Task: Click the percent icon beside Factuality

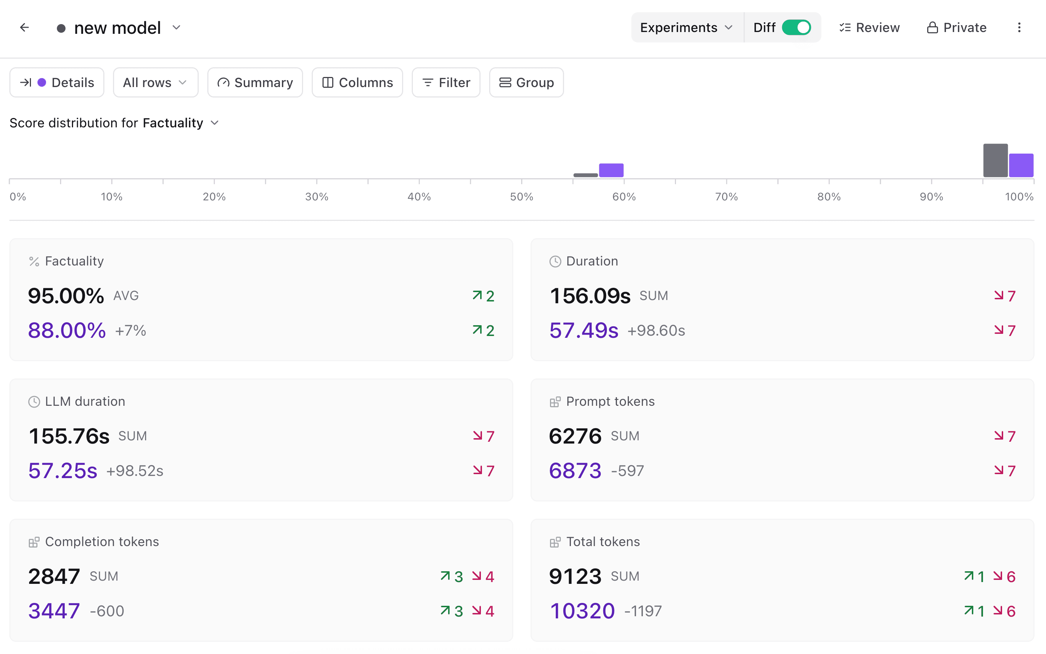Action: [x=34, y=261]
